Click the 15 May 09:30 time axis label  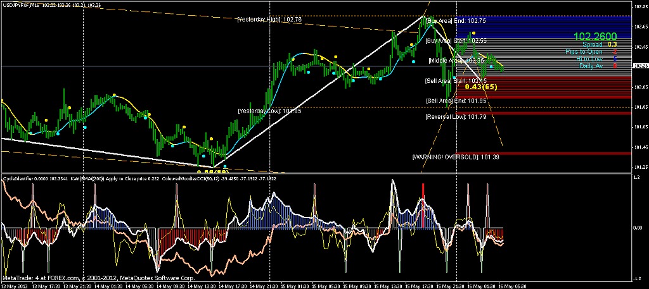358,286
